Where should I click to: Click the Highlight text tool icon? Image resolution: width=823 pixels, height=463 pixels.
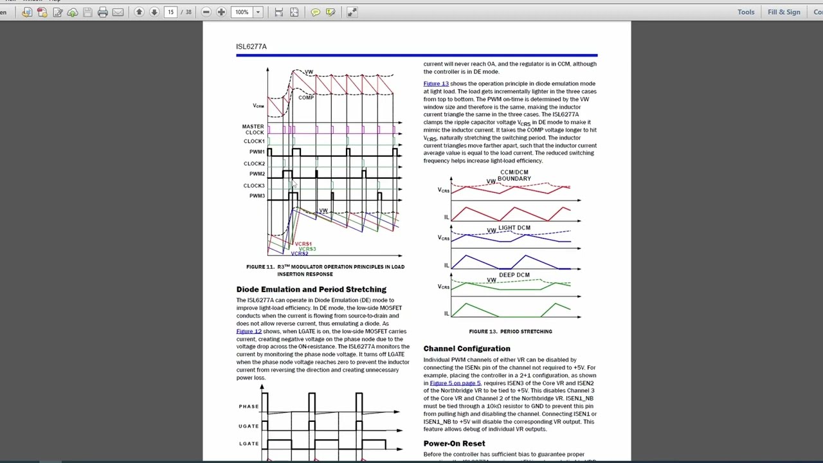pyautogui.click(x=330, y=12)
